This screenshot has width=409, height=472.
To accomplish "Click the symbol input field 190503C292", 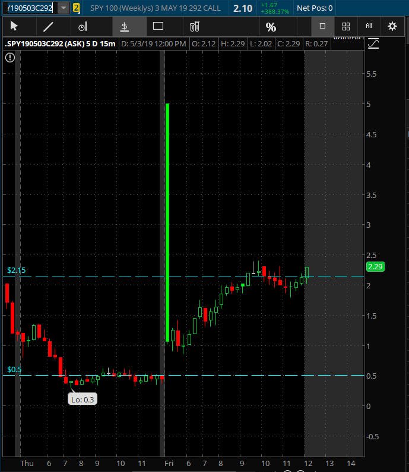I will click(x=30, y=8).
